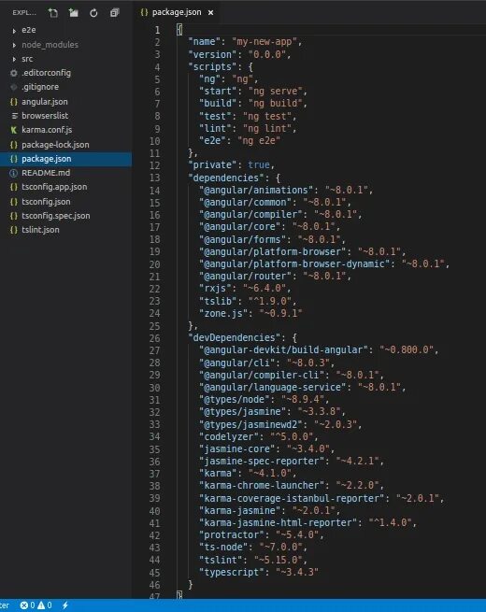Open karma.conf.js file
The height and width of the screenshot is (612, 486).
coord(66,130)
